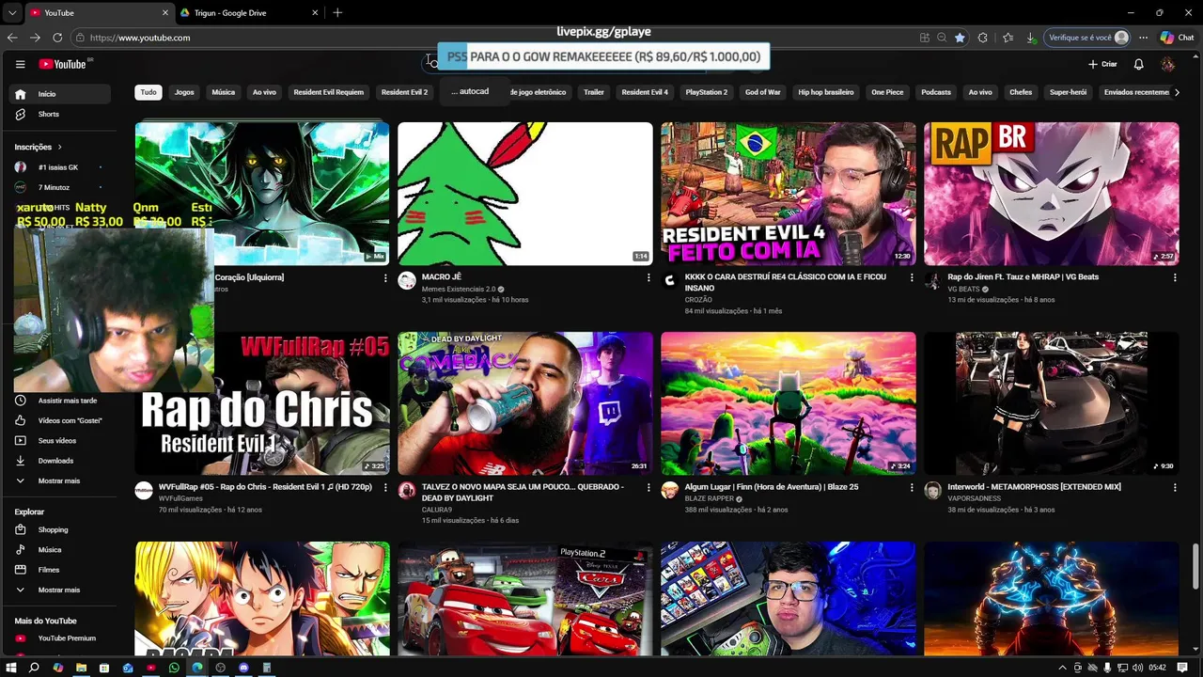
Task: Open the YouTube hamburger guide menu
Action: (20, 64)
